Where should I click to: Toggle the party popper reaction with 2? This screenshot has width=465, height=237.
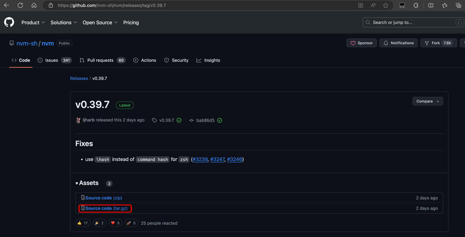click(x=99, y=223)
